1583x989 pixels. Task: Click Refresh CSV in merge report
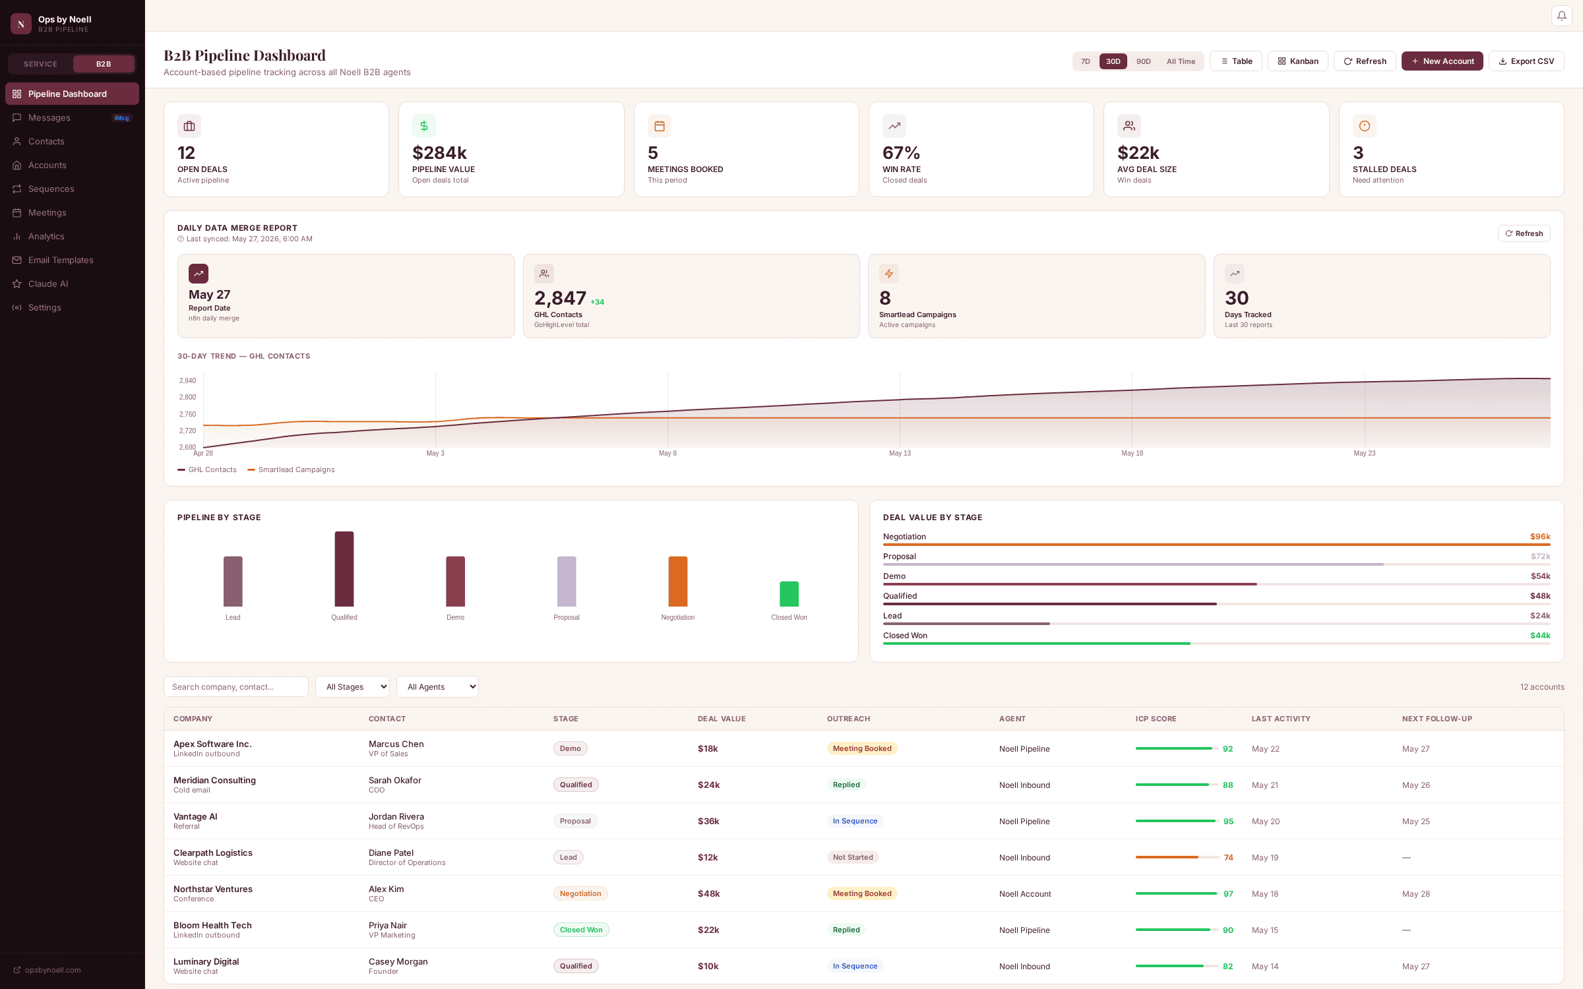point(1524,233)
